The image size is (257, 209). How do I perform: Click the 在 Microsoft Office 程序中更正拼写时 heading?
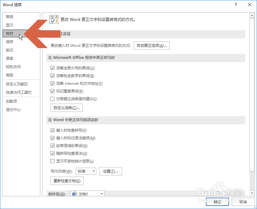(x=81, y=58)
